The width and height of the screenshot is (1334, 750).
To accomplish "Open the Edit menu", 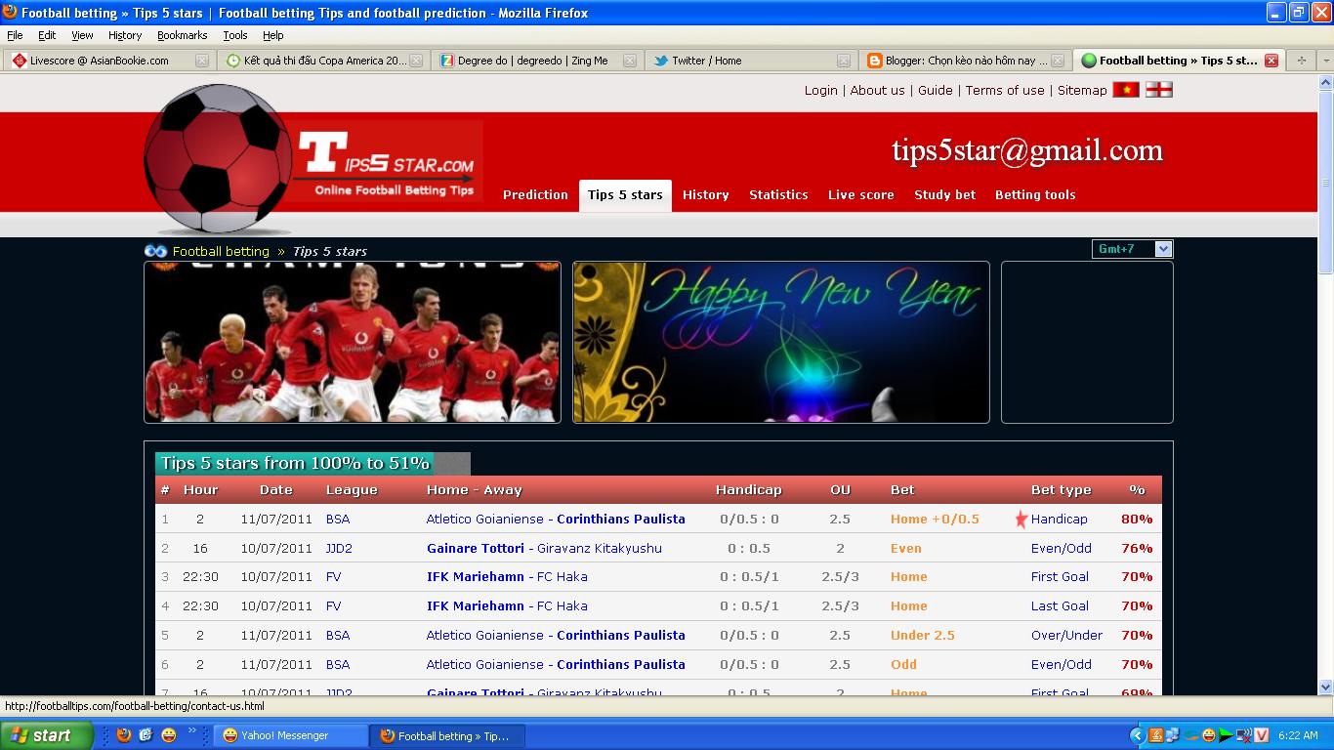I will coord(47,35).
